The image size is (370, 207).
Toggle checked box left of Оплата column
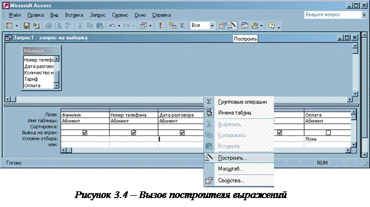pos(279,133)
